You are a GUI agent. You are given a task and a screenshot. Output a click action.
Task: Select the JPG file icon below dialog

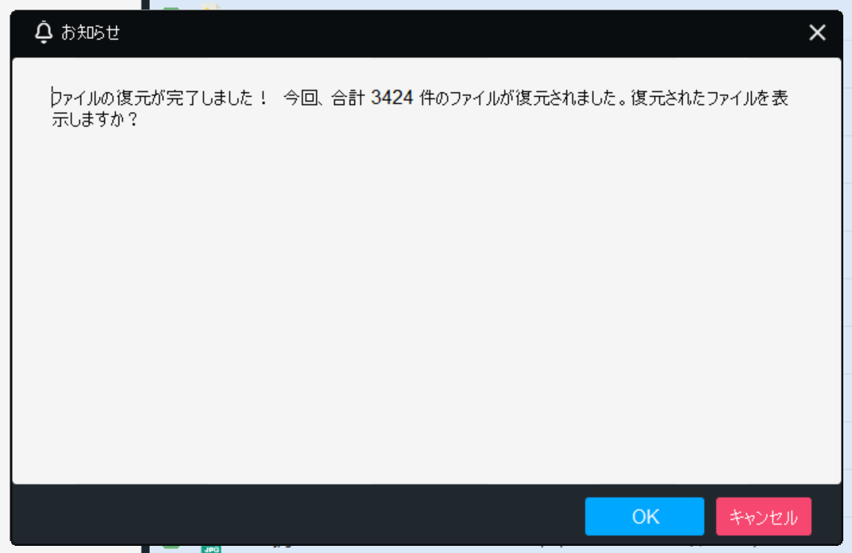tap(211, 549)
